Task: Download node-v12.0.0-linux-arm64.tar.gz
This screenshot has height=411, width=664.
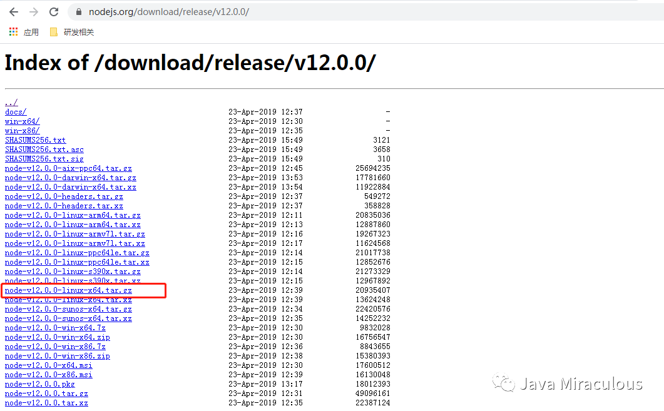Action: (73, 215)
